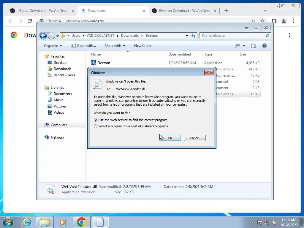Open Chrome side panel icon
The width and height of the screenshot is (304, 228).
point(274,21)
